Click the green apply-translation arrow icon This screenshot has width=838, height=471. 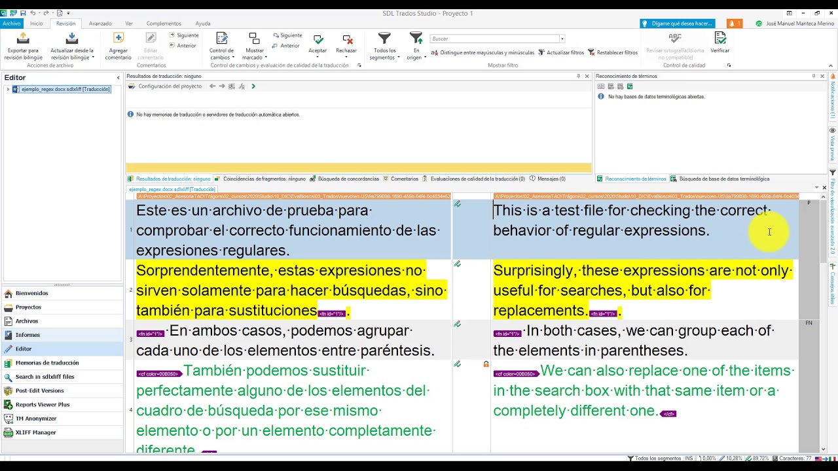tap(253, 86)
